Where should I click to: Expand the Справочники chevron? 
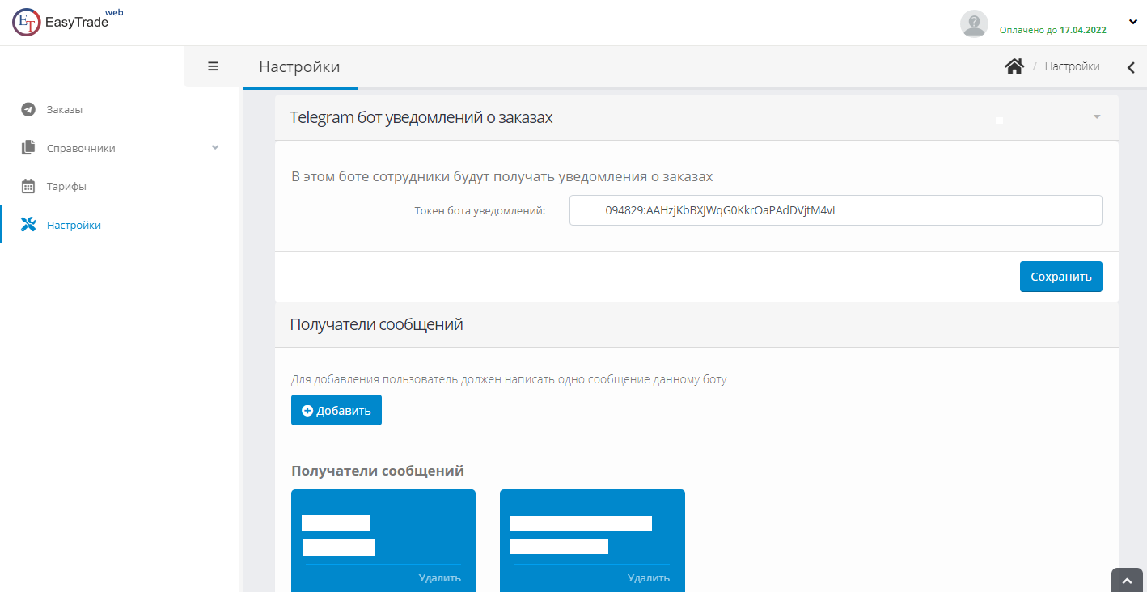click(x=215, y=147)
